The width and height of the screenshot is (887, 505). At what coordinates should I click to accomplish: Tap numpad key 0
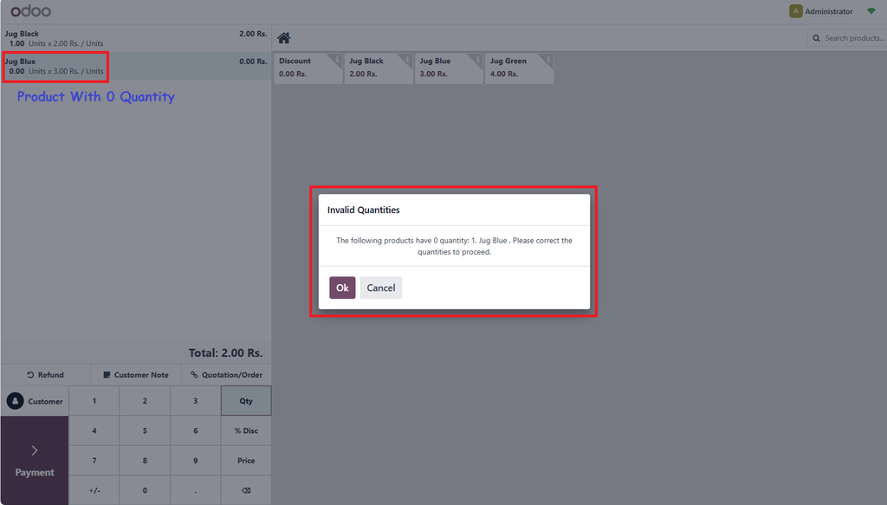pyautogui.click(x=145, y=490)
